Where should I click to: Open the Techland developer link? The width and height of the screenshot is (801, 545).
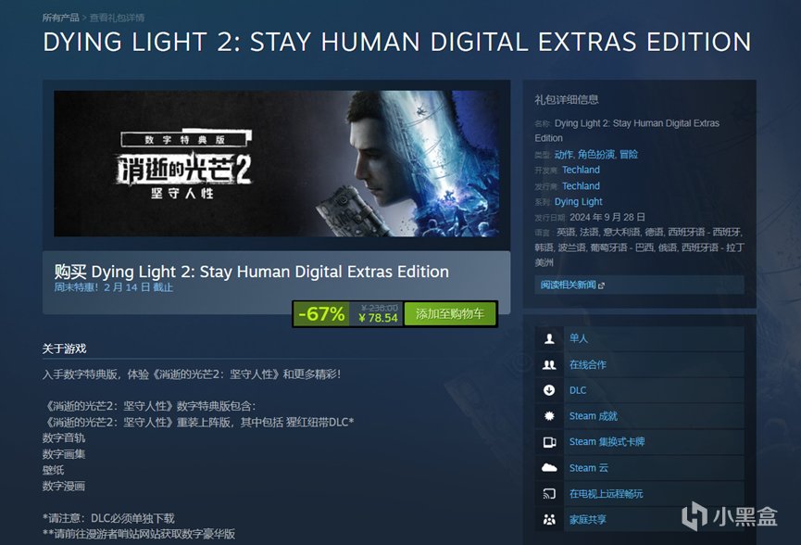(x=581, y=170)
